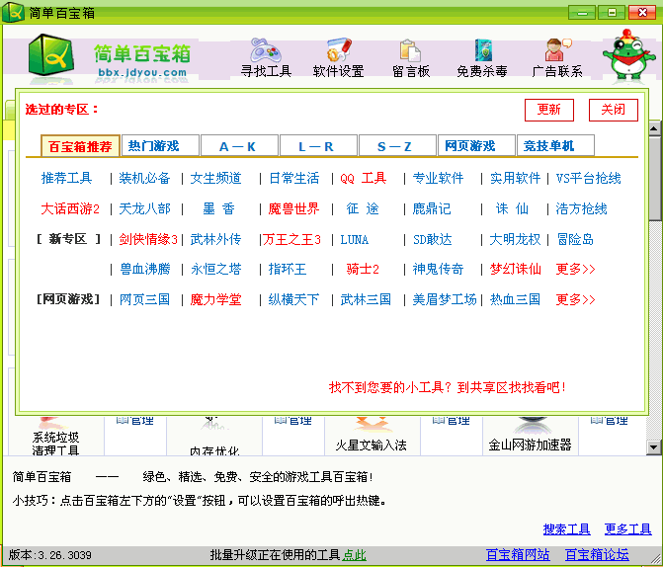Select 指环王 zone
This screenshot has width=663, height=567.
[288, 269]
